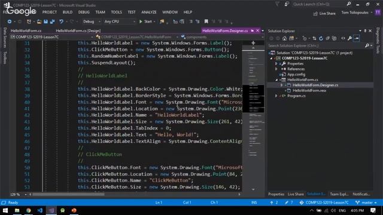
Task: Toggle Preview Selected Items in Solution Explorer
Action: [x=357, y=38]
